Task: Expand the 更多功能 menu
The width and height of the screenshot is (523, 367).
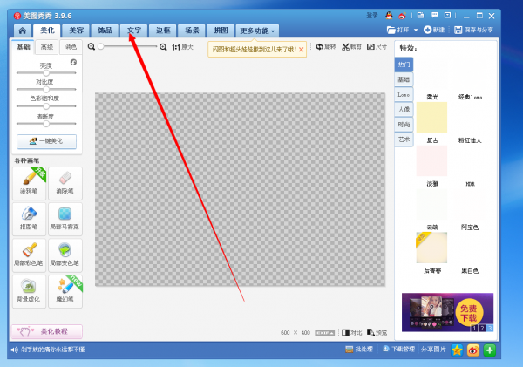Action: coord(257,31)
